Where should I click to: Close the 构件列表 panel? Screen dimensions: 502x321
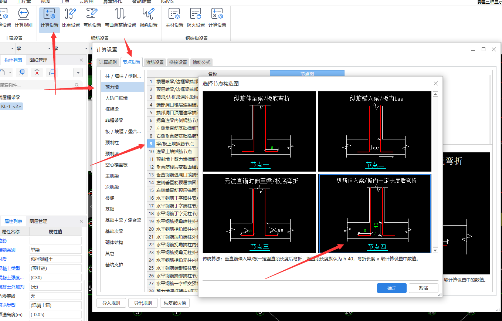(81, 60)
